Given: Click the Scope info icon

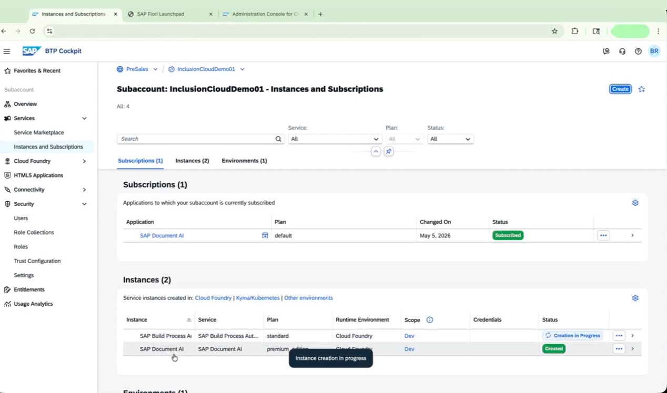Looking at the screenshot, I should tap(430, 319).
